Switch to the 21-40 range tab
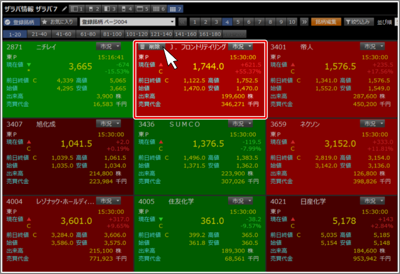 (38, 34)
